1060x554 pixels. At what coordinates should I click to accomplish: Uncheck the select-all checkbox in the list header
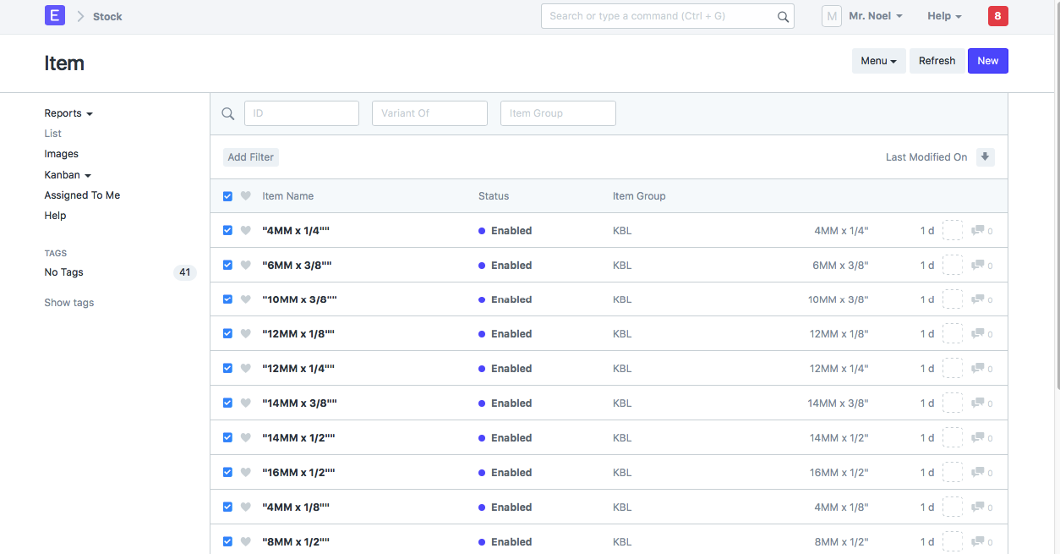(x=227, y=195)
